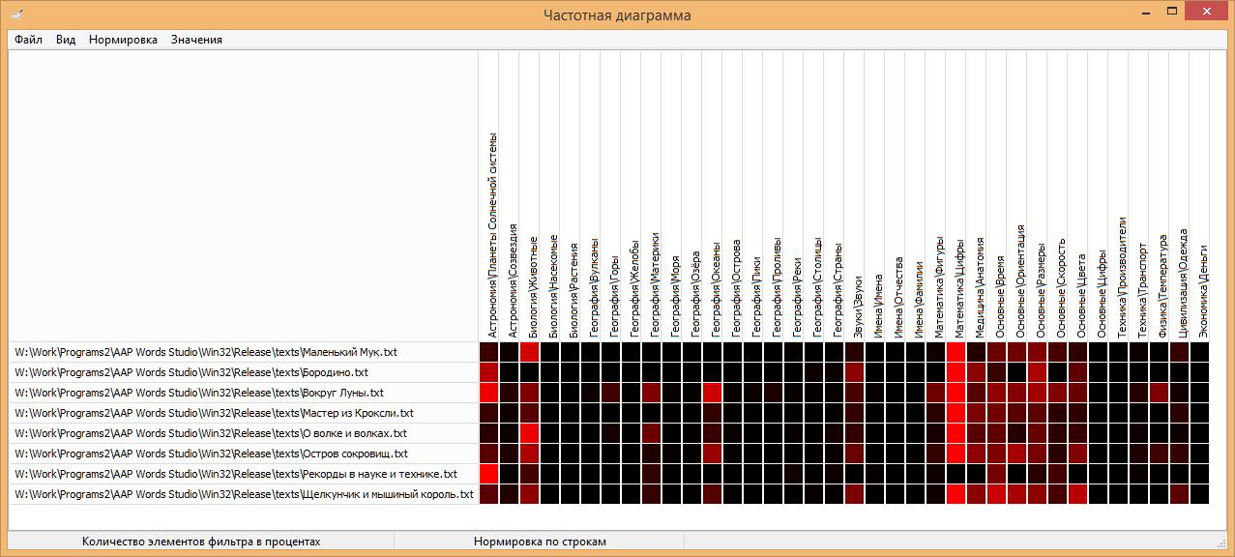The image size is (1235, 557).
Task: Open the Вид menu
Action: pyautogui.click(x=66, y=40)
